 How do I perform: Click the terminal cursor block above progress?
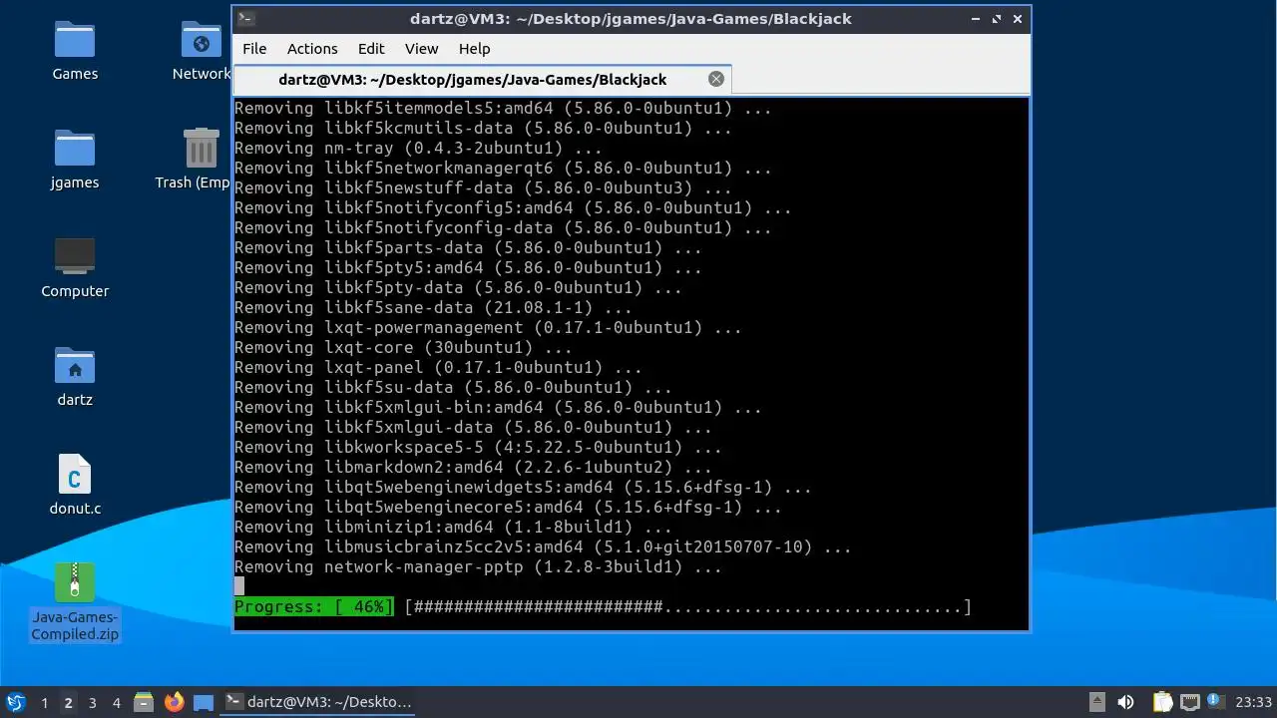coord(239,586)
